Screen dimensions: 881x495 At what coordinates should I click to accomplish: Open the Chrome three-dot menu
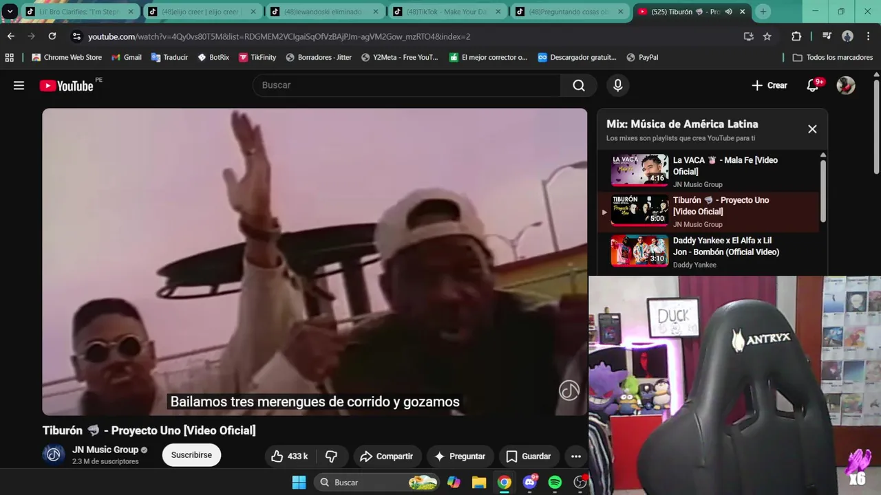coord(868,36)
